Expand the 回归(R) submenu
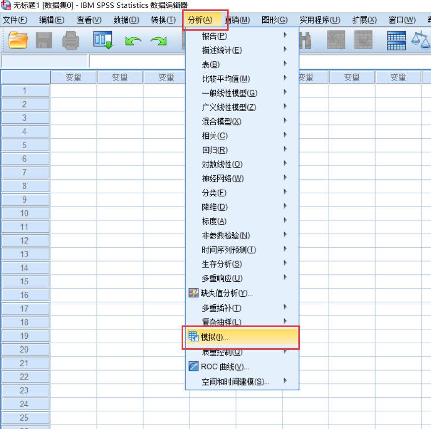Screen dimensions: 431x429 point(242,150)
